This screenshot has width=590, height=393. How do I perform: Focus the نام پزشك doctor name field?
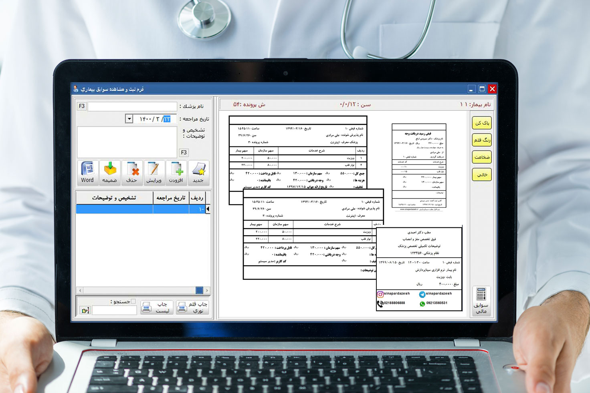(x=132, y=106)
